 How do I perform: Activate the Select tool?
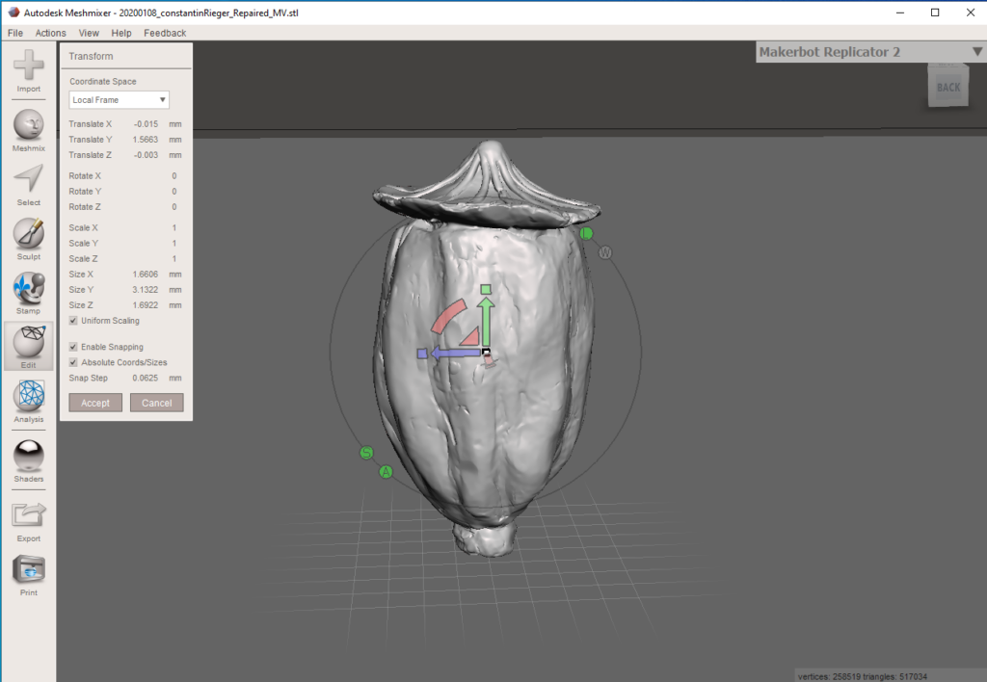28,185
